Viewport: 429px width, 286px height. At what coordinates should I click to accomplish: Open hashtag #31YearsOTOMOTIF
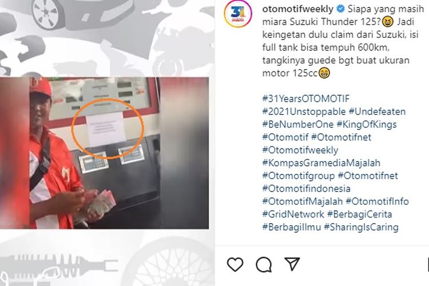tap(306, 98)
